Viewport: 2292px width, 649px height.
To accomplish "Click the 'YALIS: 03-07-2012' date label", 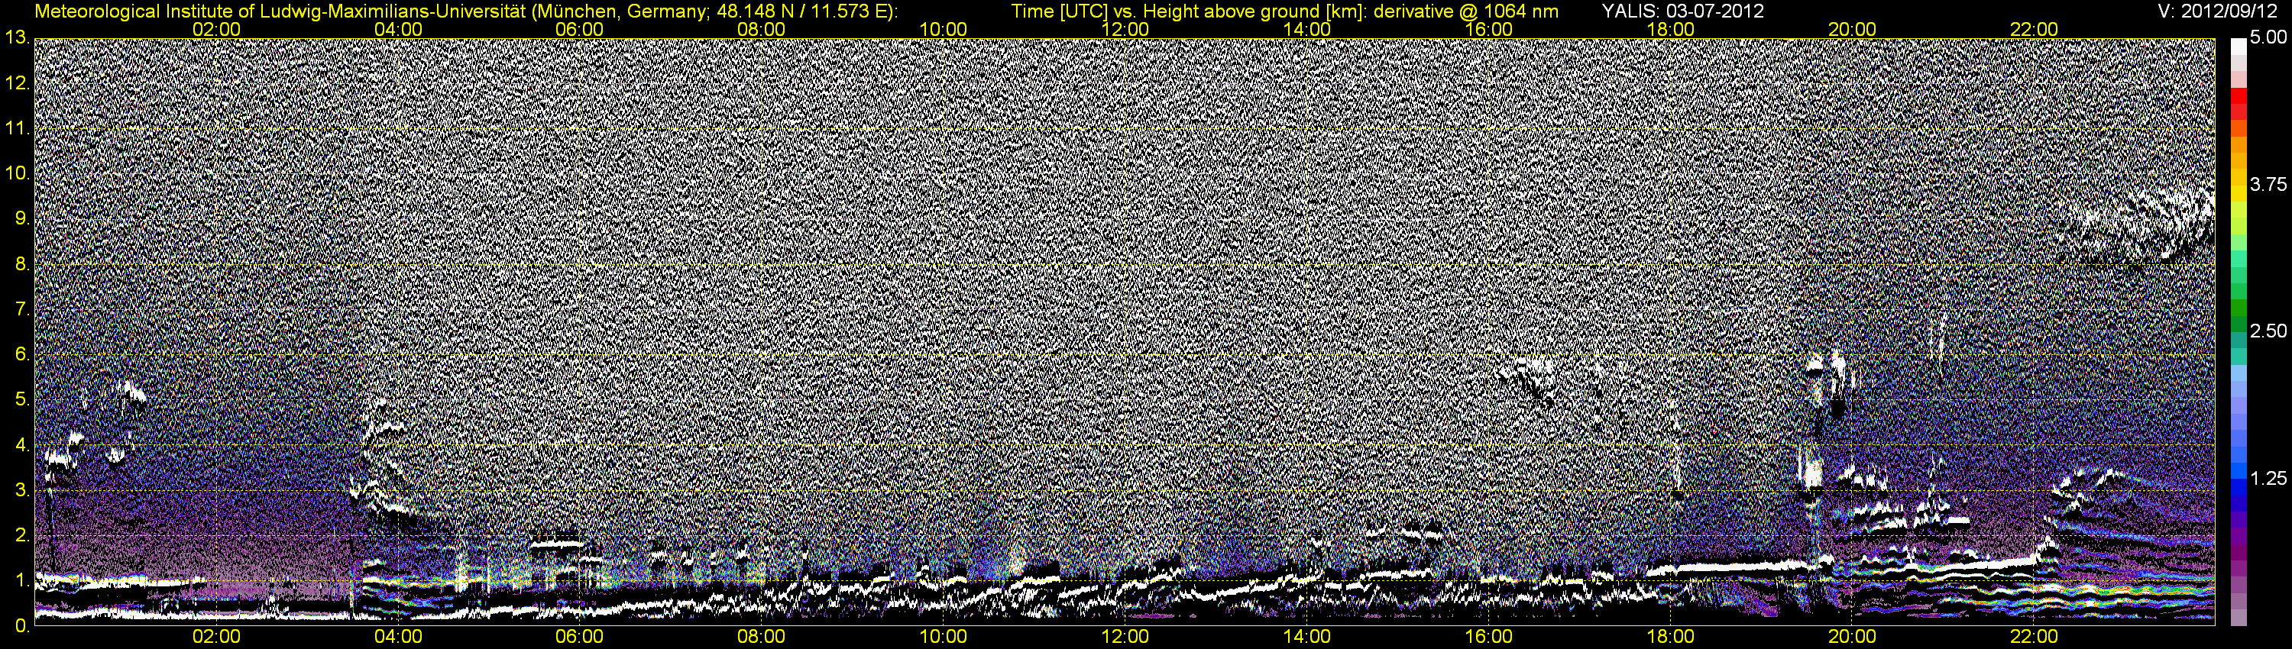I will [x=1682, y=11].
